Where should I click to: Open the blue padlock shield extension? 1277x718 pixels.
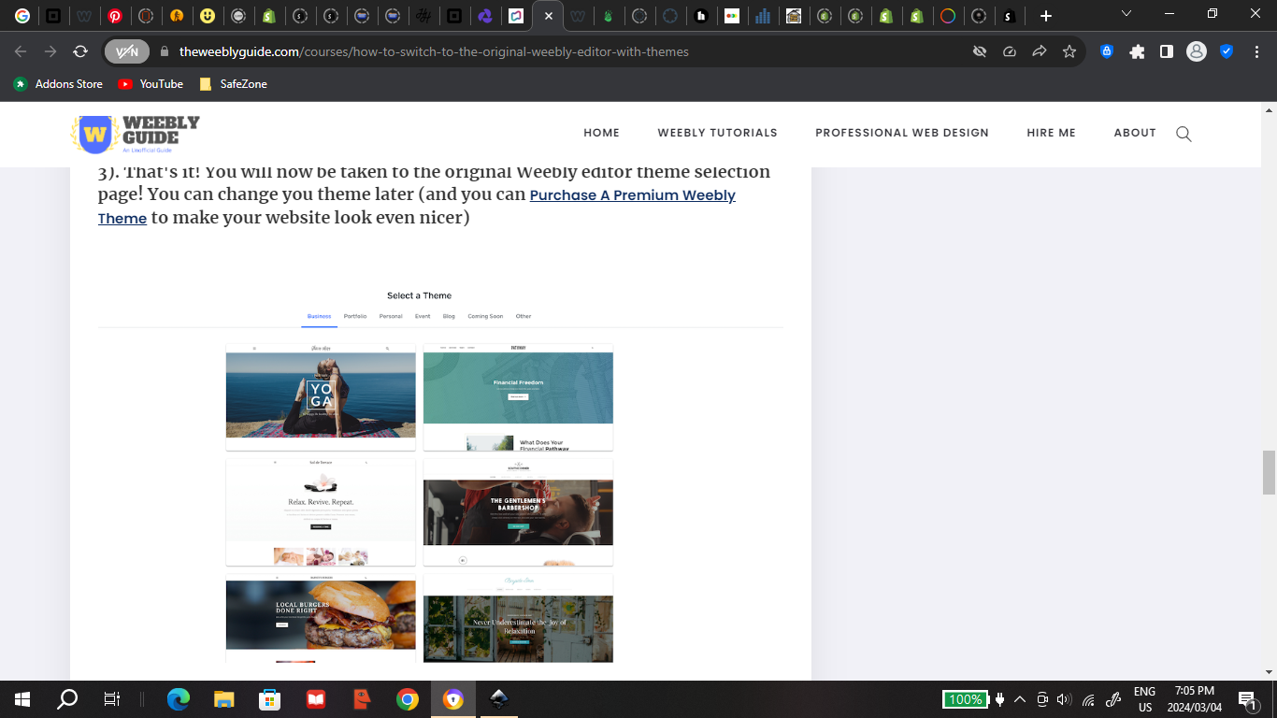(1107, 51)
